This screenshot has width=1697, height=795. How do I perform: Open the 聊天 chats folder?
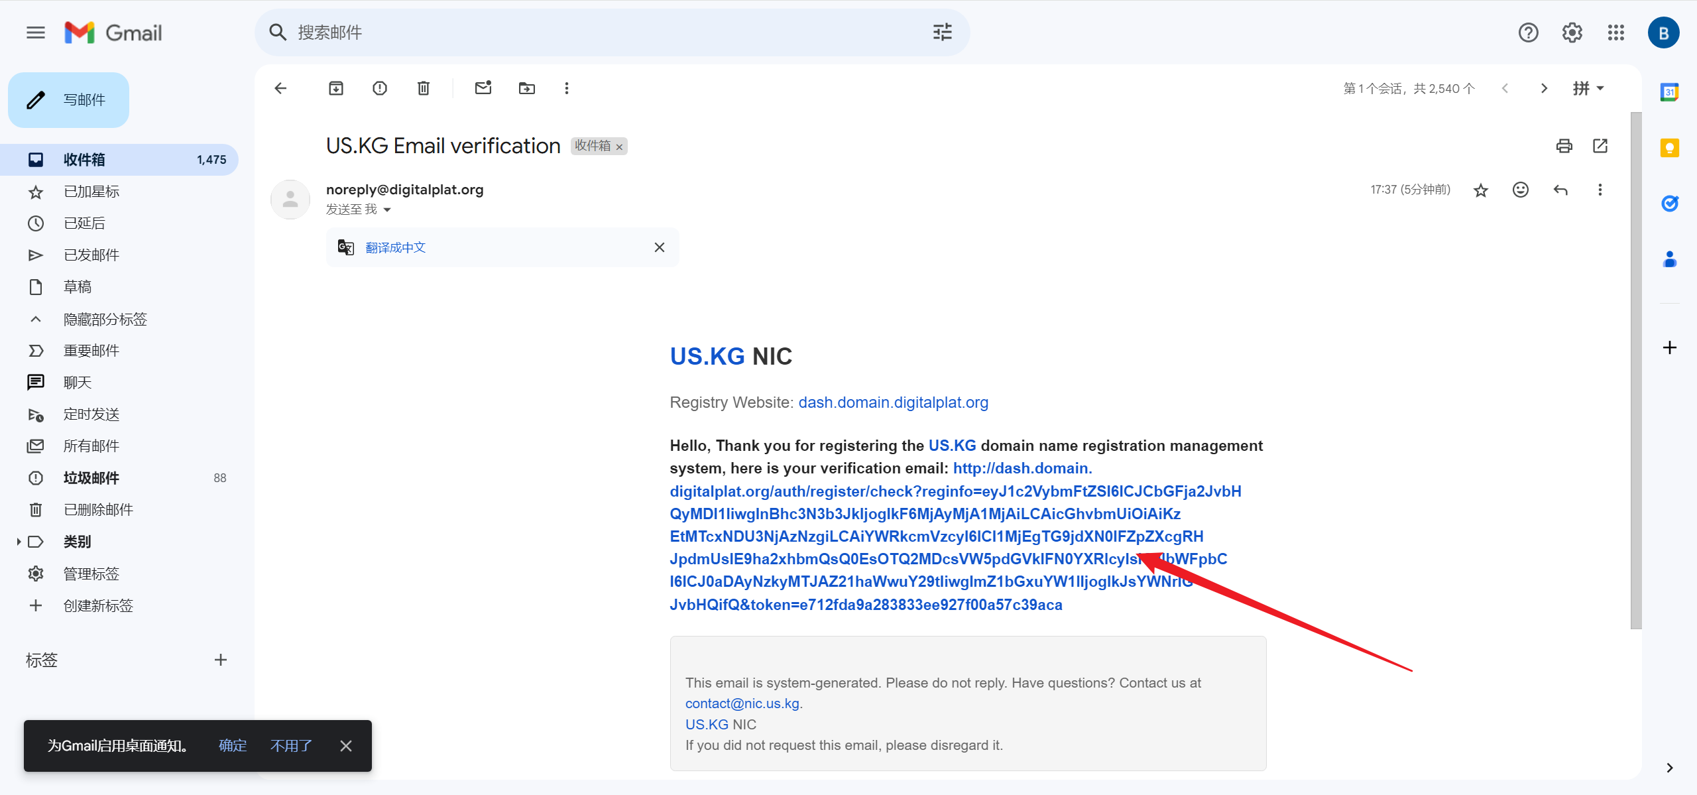click(x=119, y=383)
